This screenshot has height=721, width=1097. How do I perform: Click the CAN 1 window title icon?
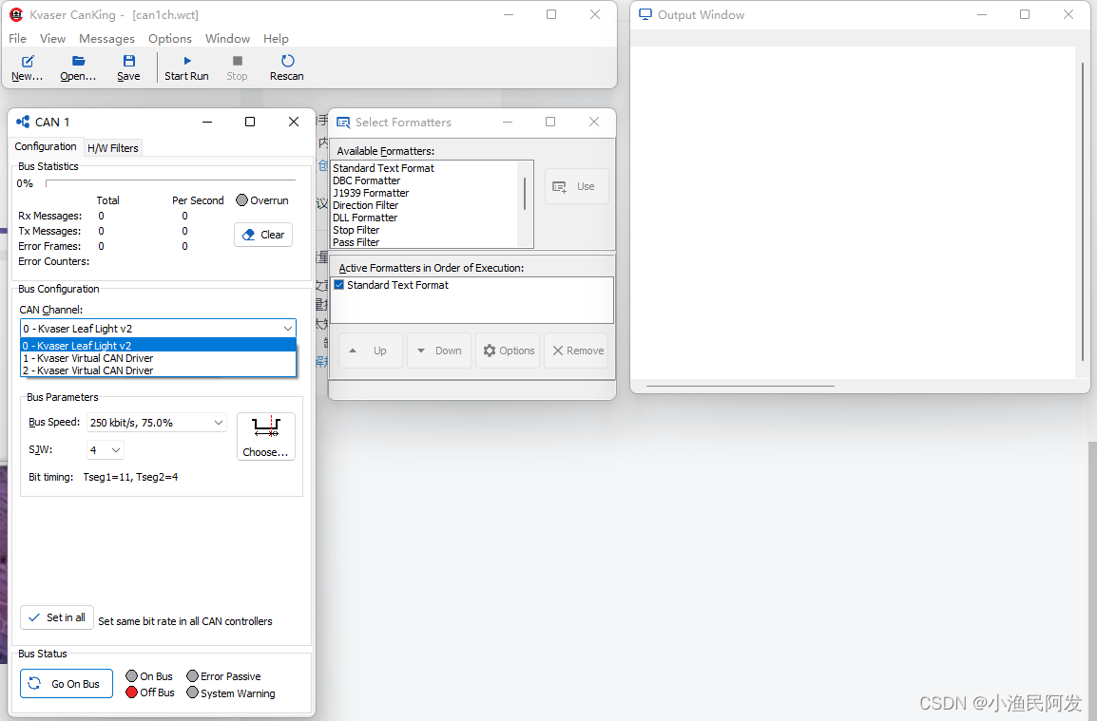[x=23, y=122]
